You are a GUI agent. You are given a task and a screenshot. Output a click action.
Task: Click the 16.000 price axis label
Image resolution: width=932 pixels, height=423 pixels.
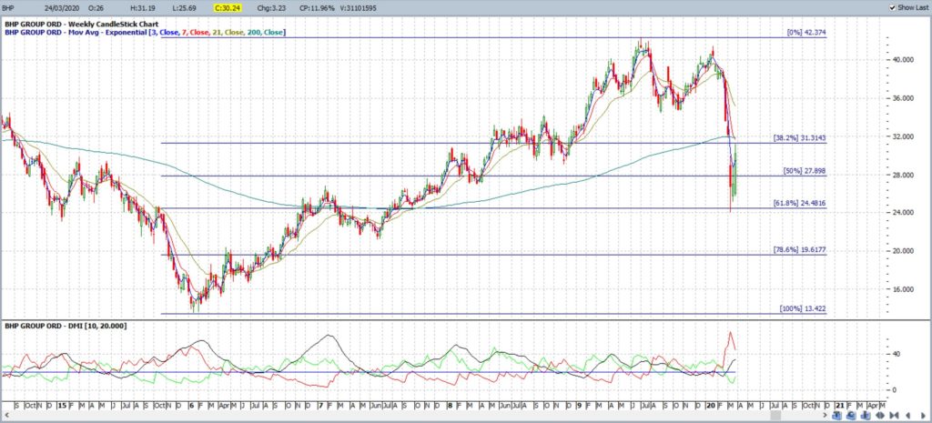point(903,289)
